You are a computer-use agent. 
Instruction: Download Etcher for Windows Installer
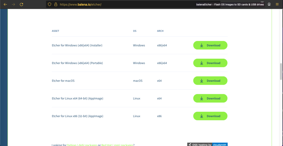tap(210, 45)
